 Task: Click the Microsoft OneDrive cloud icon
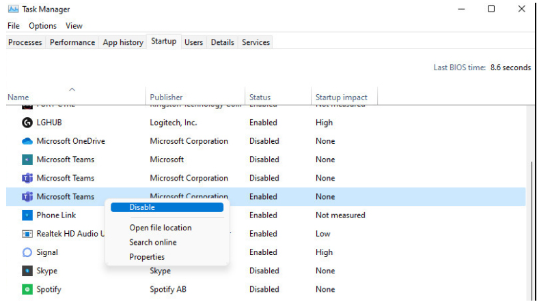27,141
